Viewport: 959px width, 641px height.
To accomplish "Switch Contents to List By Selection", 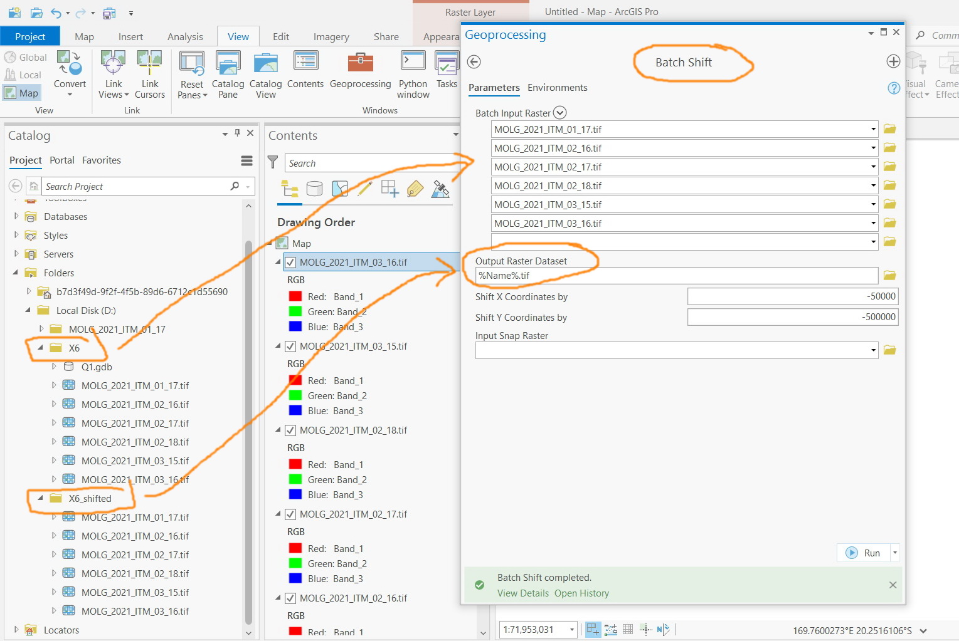I will click(339, 189).
